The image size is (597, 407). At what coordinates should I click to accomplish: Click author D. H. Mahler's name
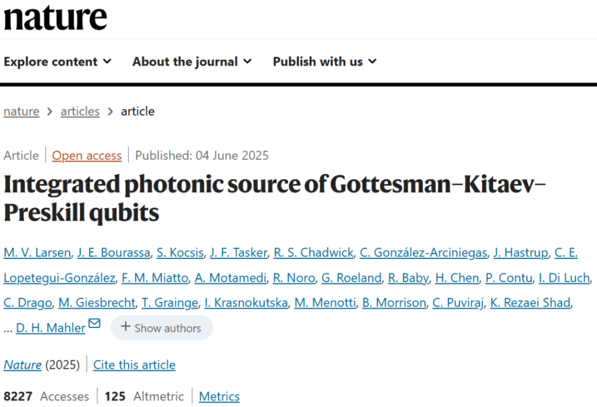click(50, 328)
